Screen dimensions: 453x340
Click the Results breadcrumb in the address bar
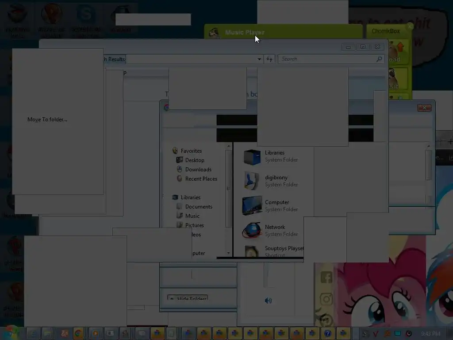click(x=115, y=59)
